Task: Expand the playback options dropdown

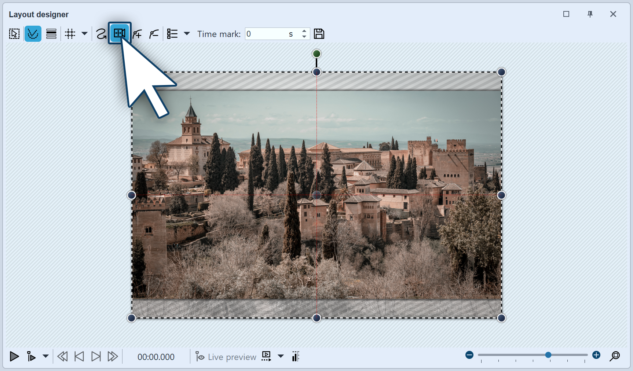Action: click(x=45, y=356)
